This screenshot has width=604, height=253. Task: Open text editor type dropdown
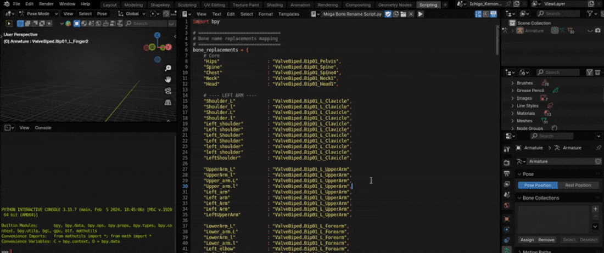pos(187,14)
